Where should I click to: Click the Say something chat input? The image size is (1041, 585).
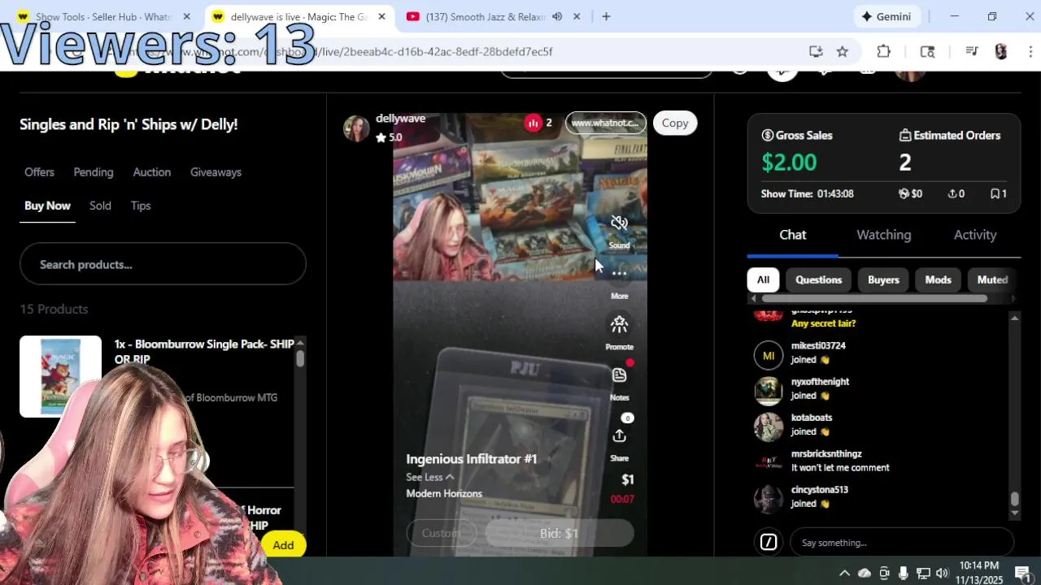click(x=902, y=542)
